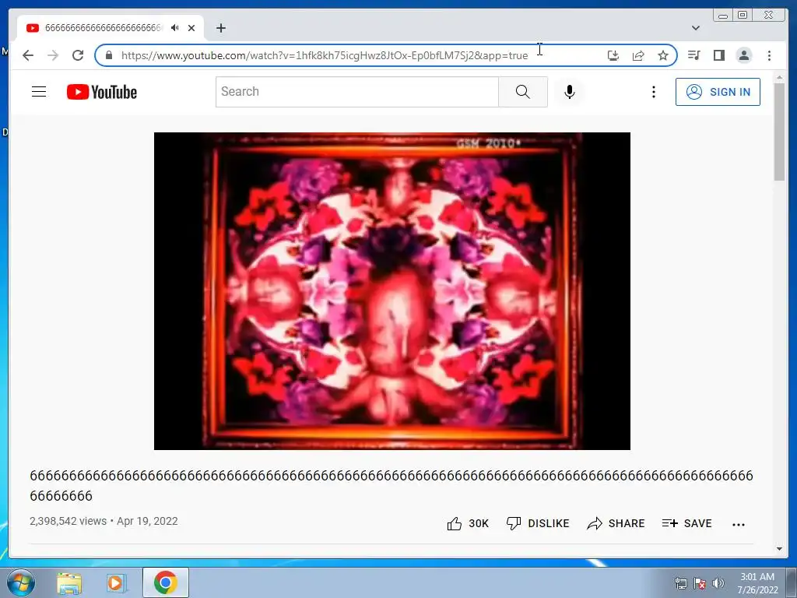
Task: Open Chrome three-dot menu
Action: coord(769,55)
